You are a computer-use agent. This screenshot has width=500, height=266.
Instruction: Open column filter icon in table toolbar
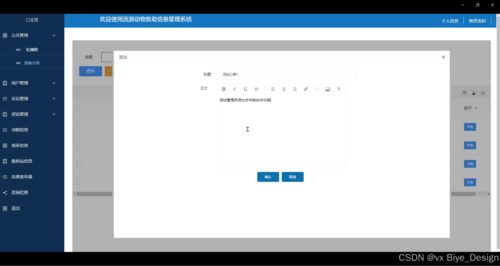(464, 93)
